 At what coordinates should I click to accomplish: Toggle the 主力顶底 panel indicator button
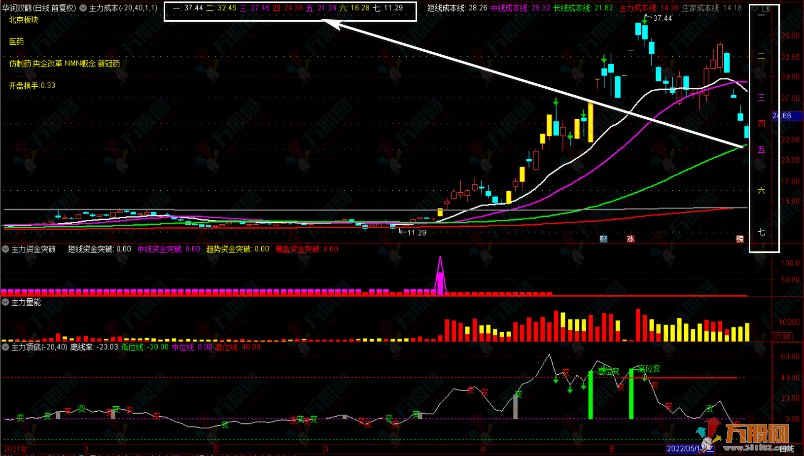6,347
